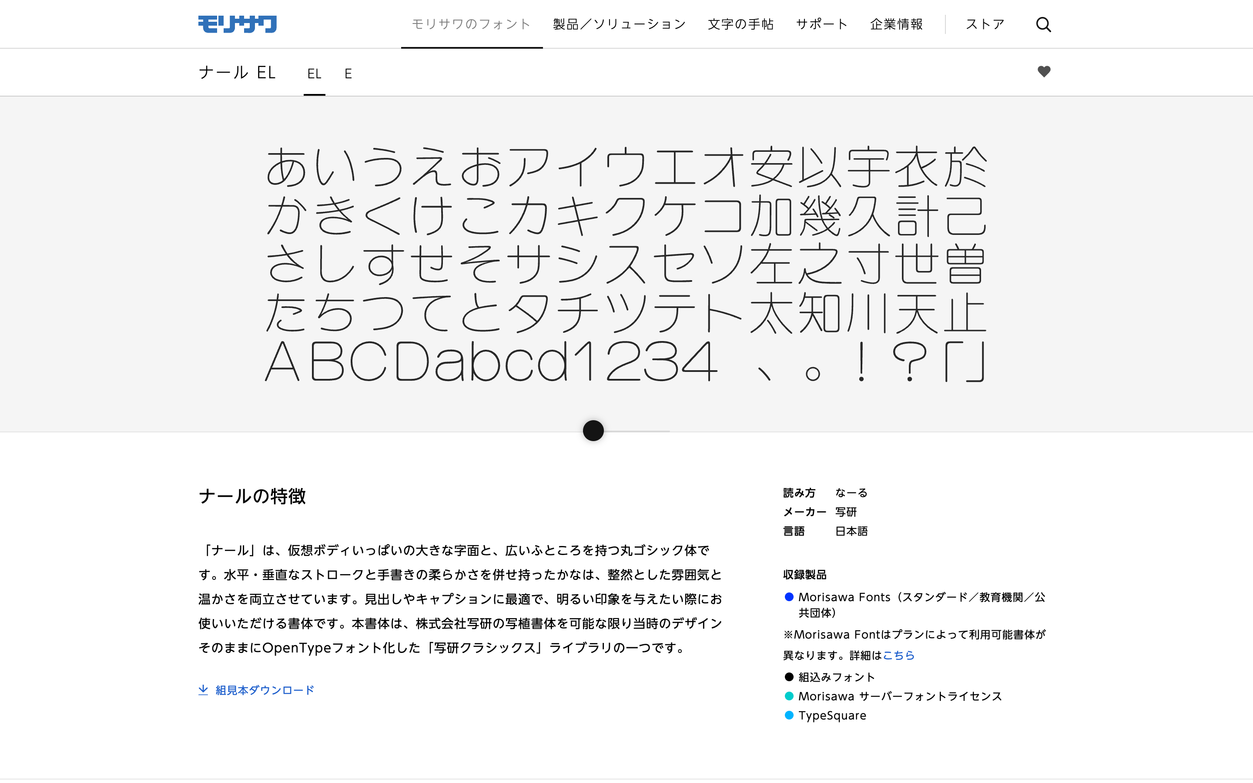The height and width of the screenshot is (783, 1253).
Task: Click the ナール EL page title
Action: point(237,72)
